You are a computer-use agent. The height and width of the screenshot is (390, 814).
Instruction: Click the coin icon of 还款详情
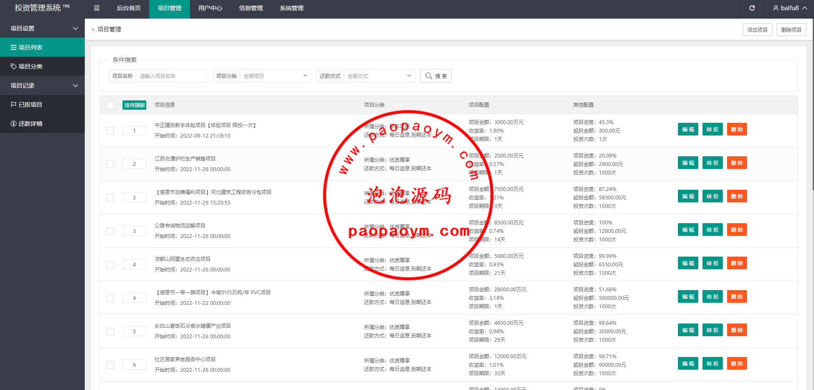tap(14, 124)
